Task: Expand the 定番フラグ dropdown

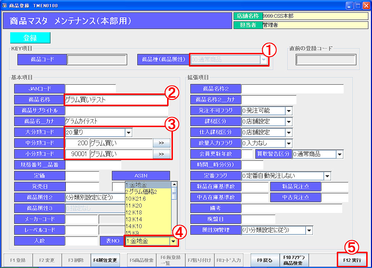Action: tap(327, 176)
